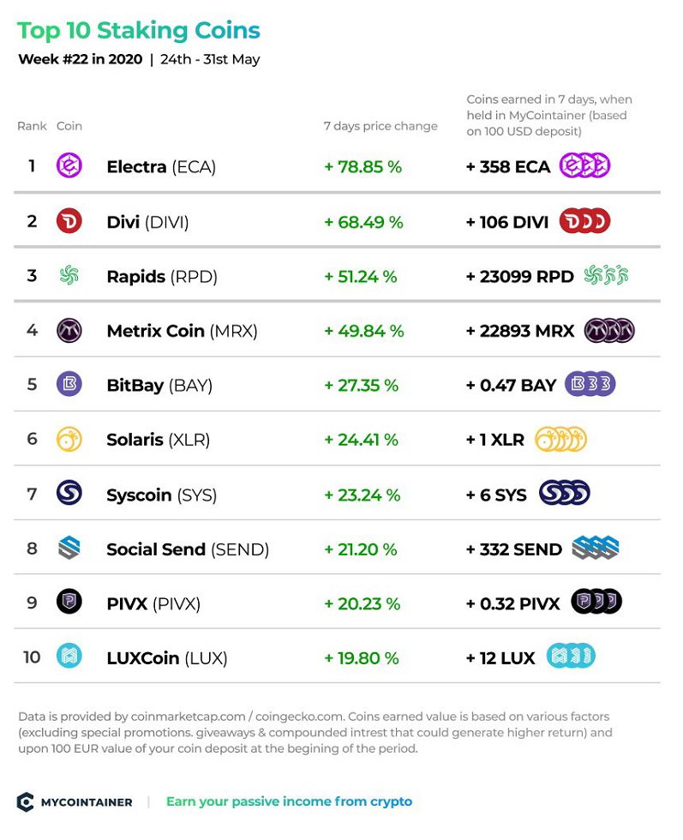Image resolution: width=683 pixels, height=840 pixels.
Task: Select the Syscoin dark blue icon
Action: pyautogui.click(x=69, y=493)
